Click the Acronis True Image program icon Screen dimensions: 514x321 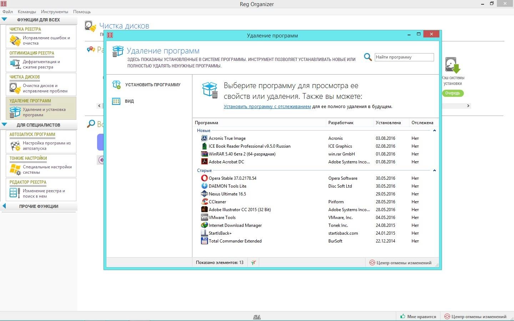[204, 138]
